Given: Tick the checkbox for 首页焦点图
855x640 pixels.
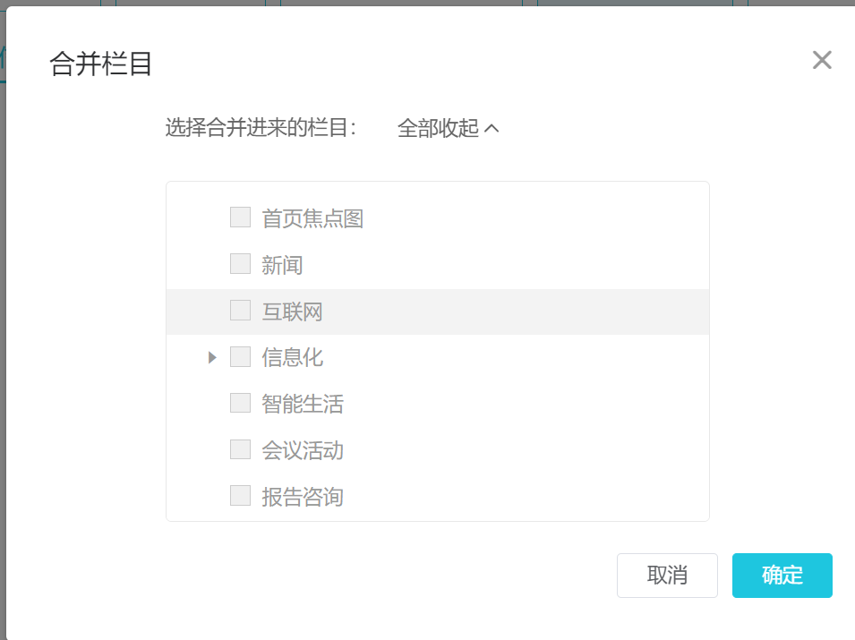Looking at the screenshot, I should [240, 218].
